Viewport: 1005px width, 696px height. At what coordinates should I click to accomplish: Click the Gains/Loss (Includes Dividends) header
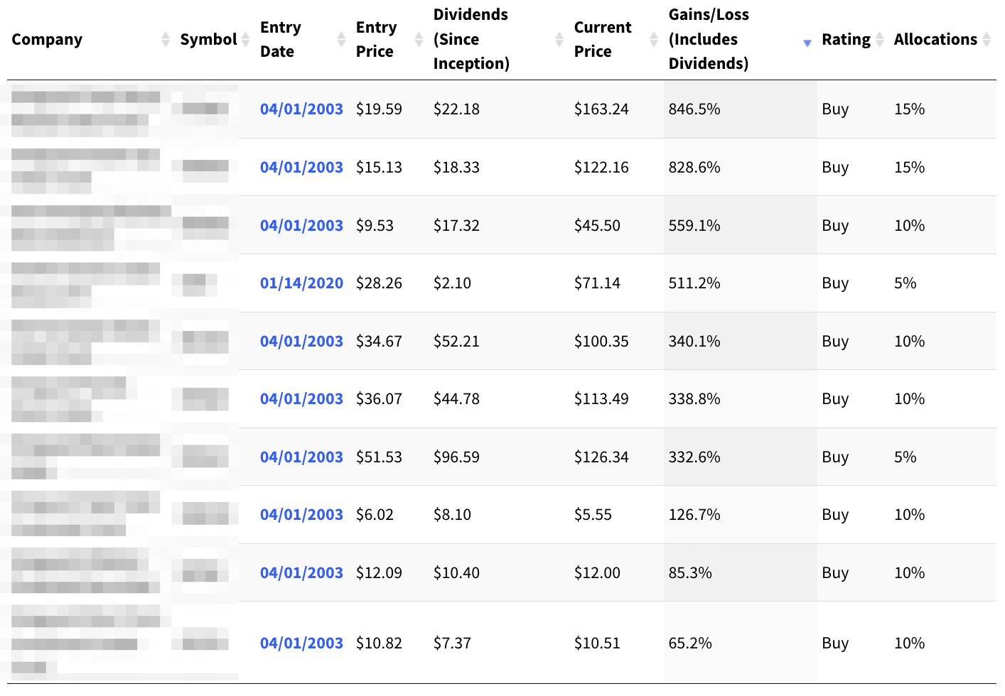pyautogui.click(x=709, y=40)
